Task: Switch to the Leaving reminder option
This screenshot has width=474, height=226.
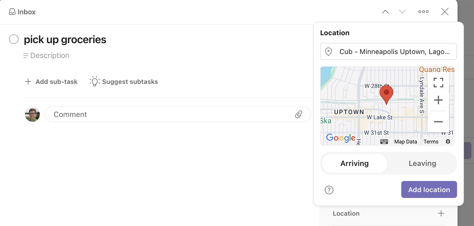Action: point(422,163)
